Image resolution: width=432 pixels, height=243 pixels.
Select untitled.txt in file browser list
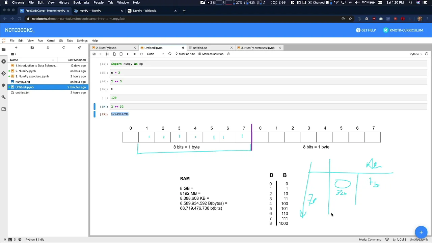point(48,92)
